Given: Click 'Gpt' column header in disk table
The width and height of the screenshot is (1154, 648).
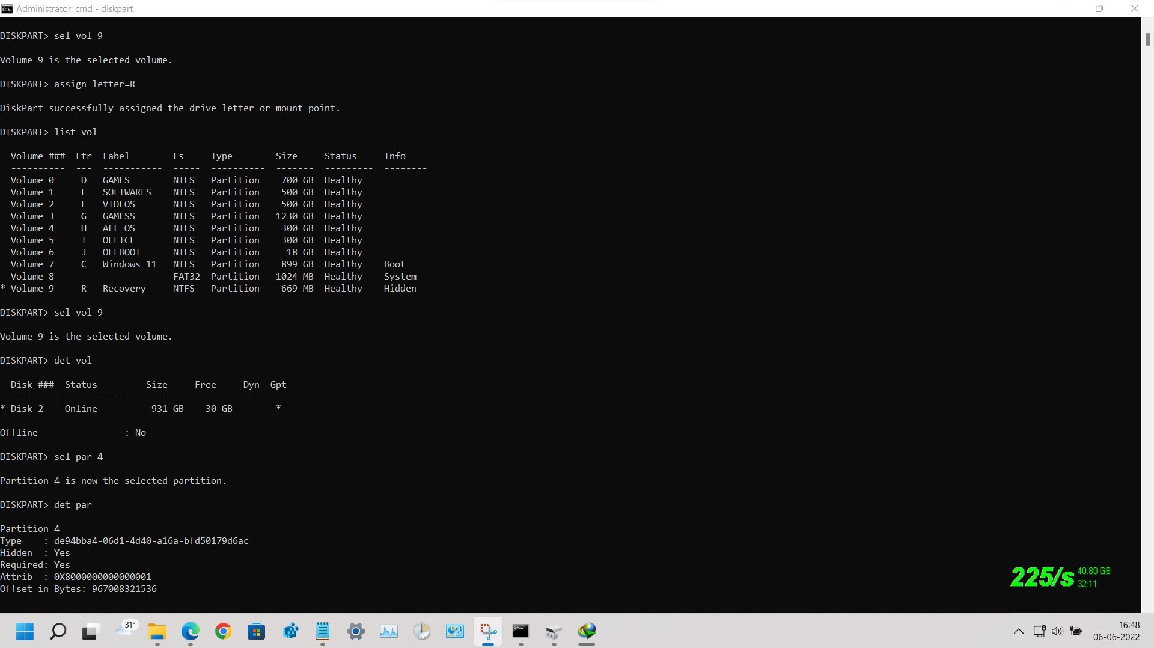Looking at the screenshot, I should click(278, 385).
